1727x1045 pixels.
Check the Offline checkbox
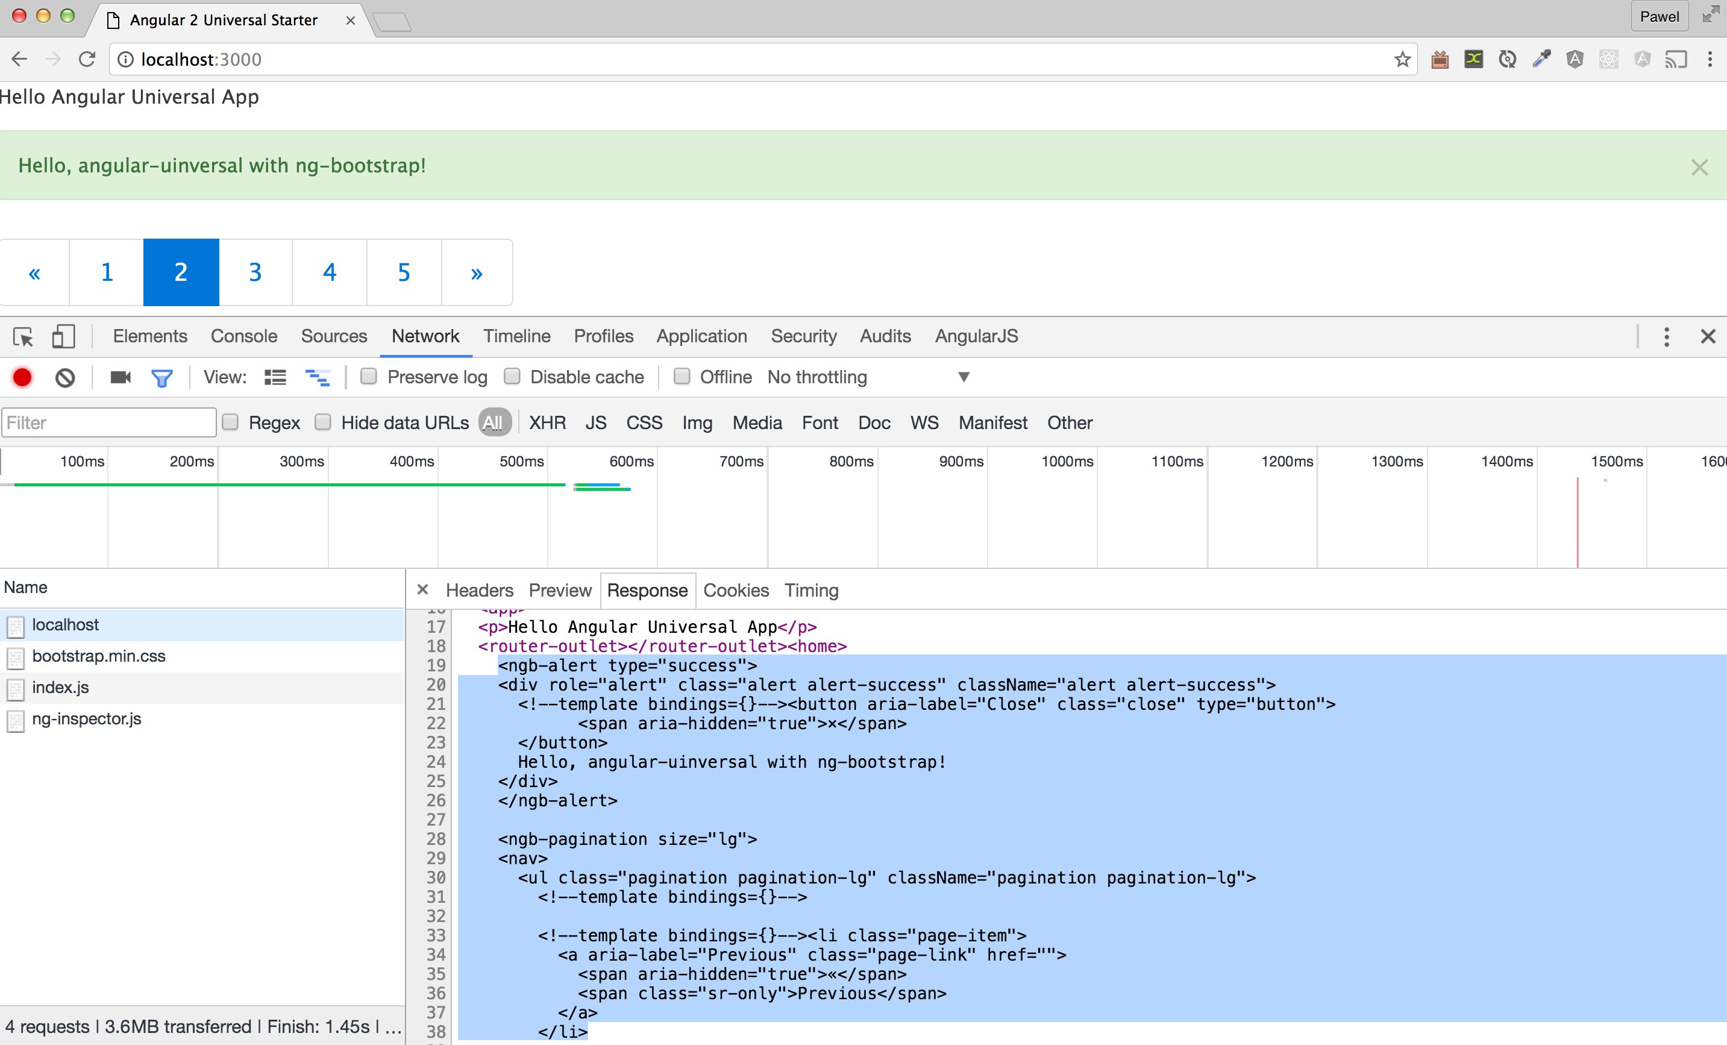[x=682, y=377]
